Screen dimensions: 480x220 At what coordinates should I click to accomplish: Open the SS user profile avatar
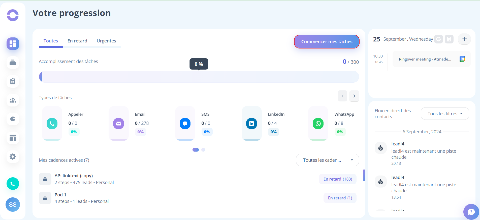(x=13, y=204)
